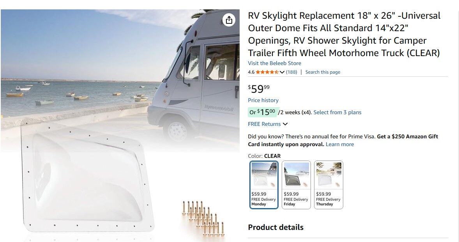Open the Price history link
459x242 pixels.
[263, 100]
